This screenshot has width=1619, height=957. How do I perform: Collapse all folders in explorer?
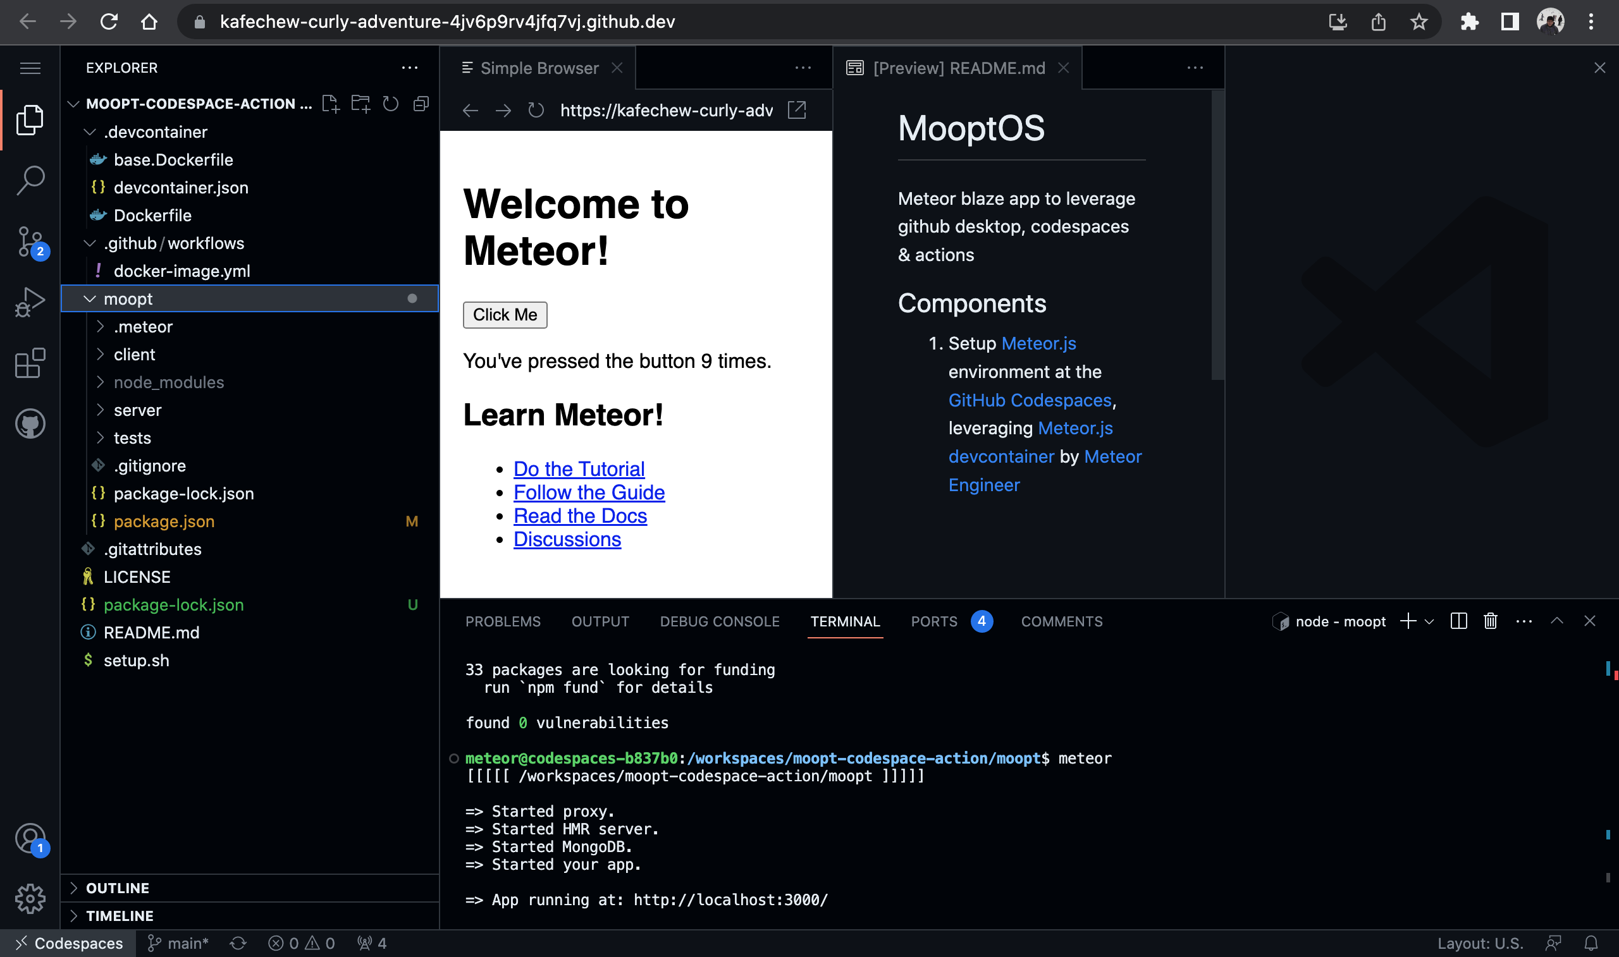click(421, 103)
